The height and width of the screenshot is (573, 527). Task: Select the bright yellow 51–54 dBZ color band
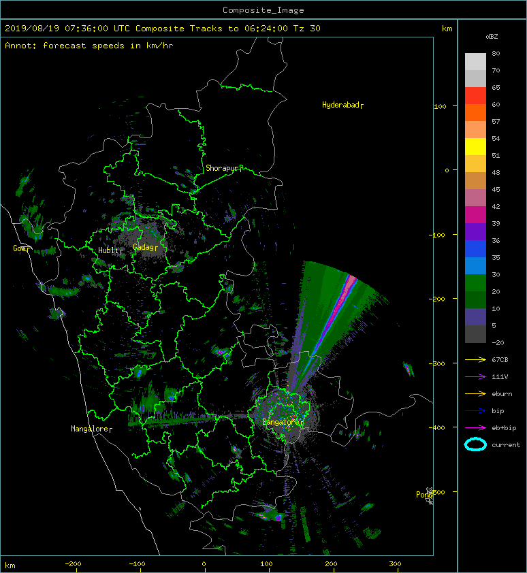tap(475, 147)
